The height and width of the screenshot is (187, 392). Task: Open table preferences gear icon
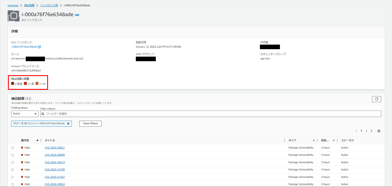coord(379,131)
